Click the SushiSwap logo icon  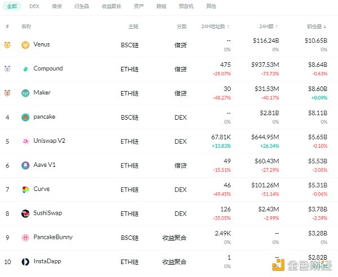pyautogui.click(x=25, y=214)
